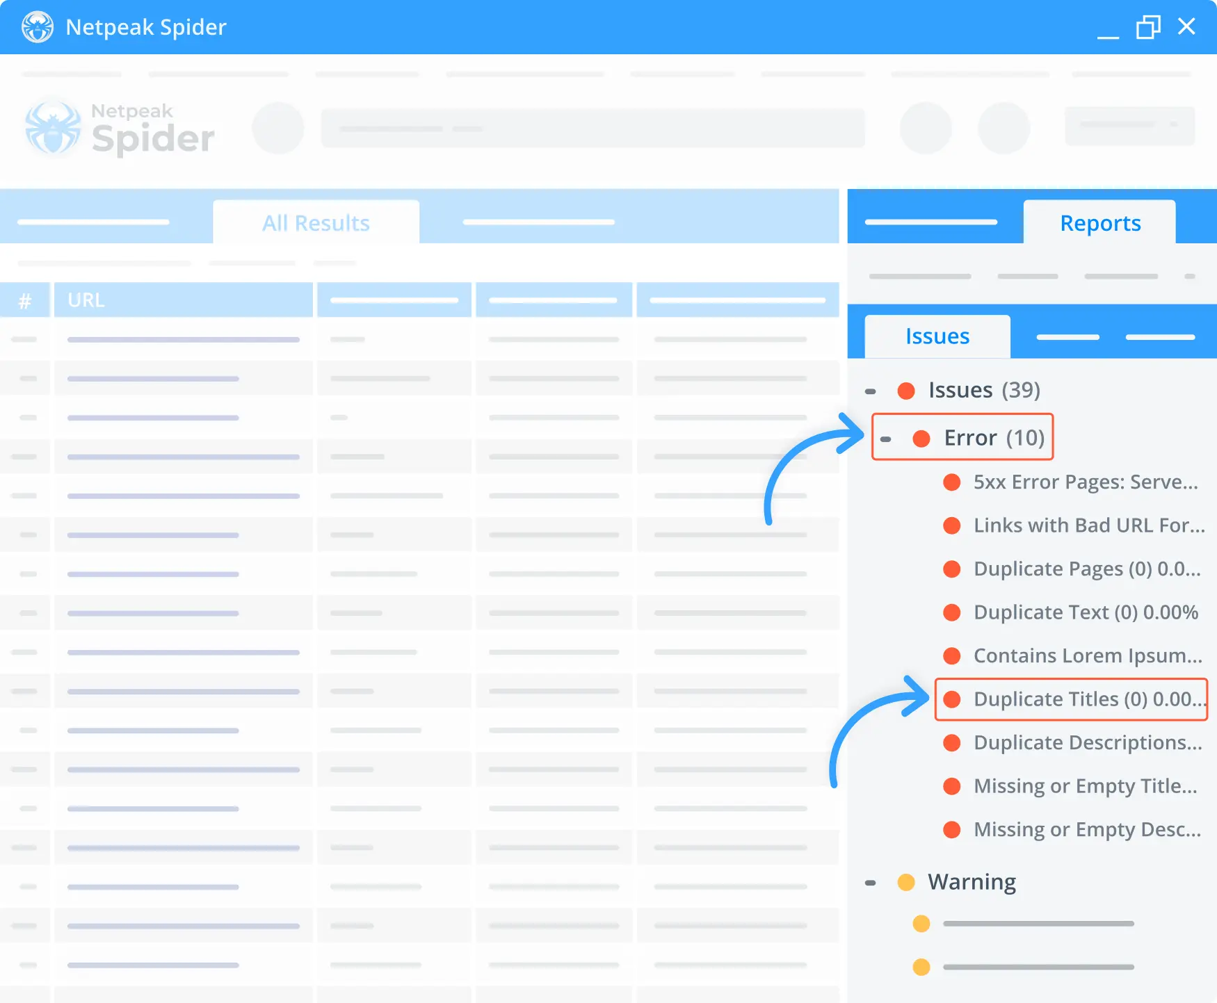
Task: Open 5xx Error Pages issue
Action: tap(1086, 482)
